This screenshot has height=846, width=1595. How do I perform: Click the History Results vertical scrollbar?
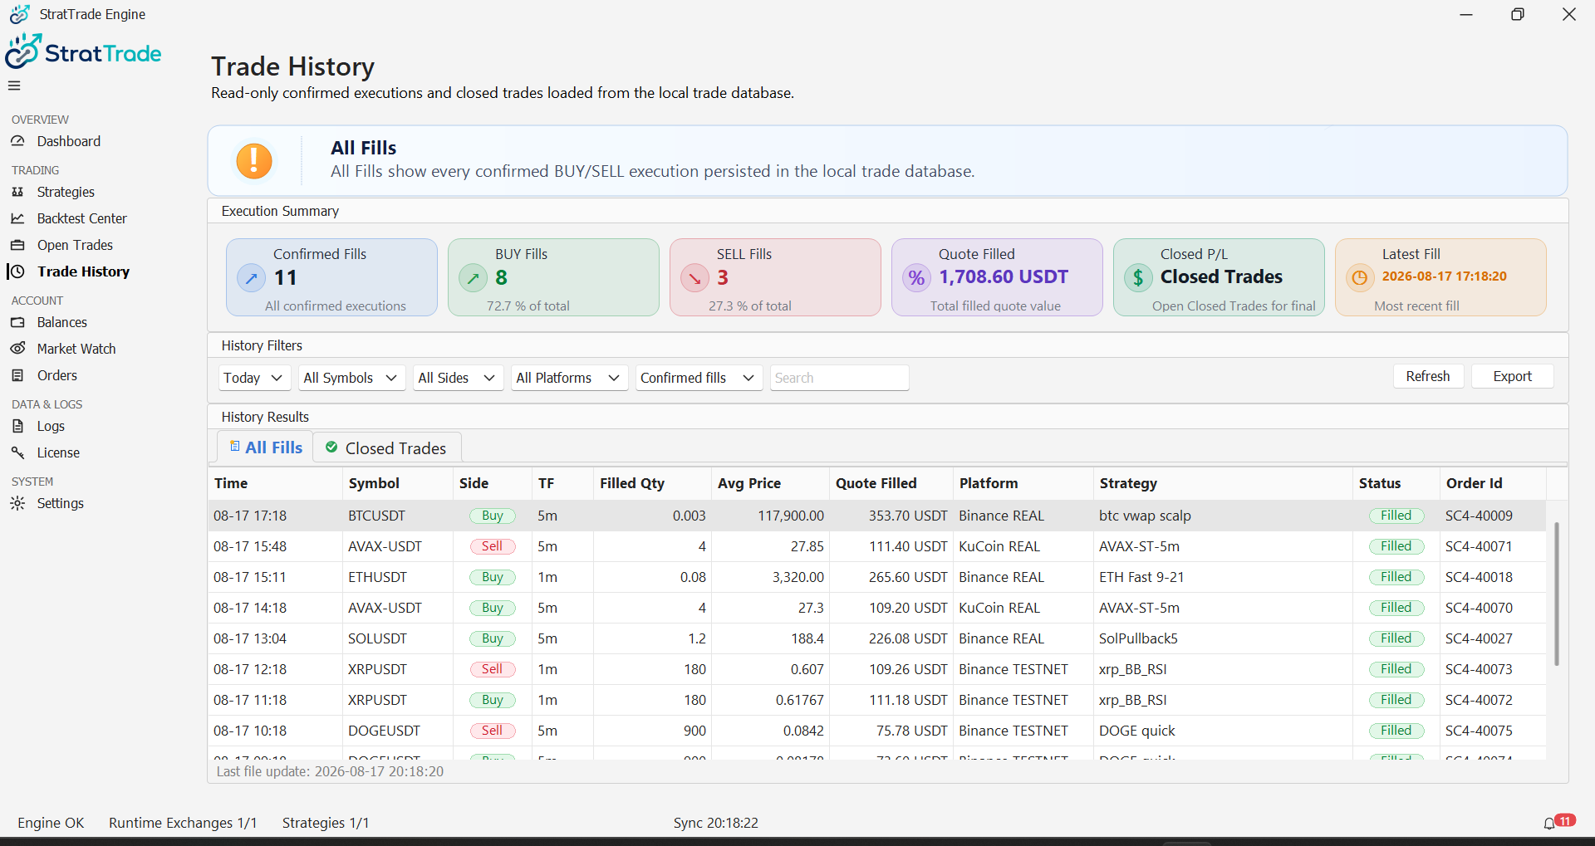(1557, 594)
